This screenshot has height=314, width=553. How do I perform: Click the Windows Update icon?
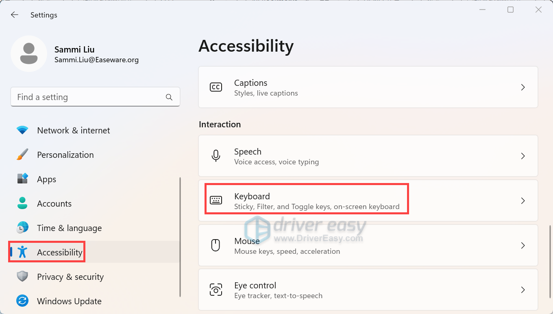click(x=22, y=301)
